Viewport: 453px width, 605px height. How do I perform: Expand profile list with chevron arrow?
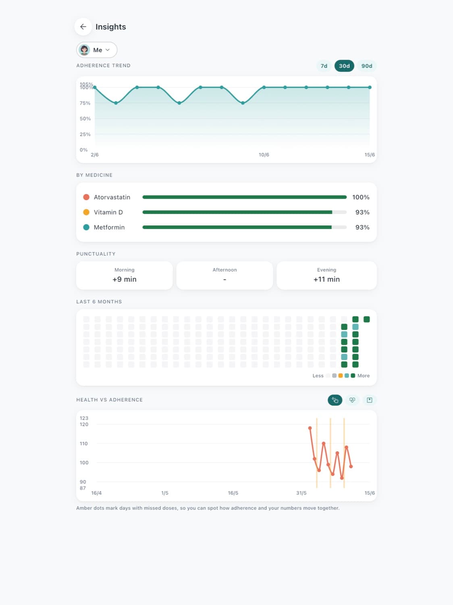point(108,50)
